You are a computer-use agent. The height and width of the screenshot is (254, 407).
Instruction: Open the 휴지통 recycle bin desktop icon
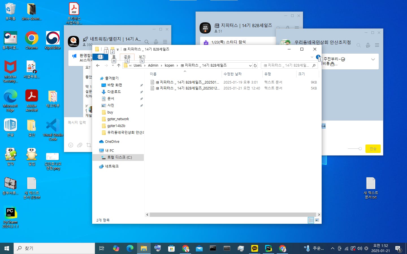point(10,11)
